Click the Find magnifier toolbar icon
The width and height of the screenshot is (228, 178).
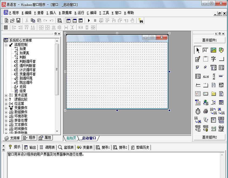[59, 20]
